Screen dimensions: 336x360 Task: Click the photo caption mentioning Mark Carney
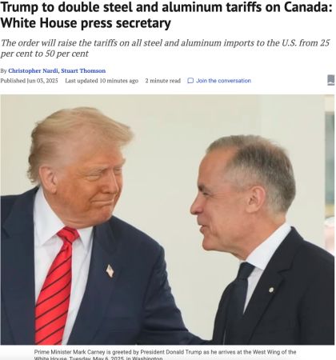(x=165, y=355)
